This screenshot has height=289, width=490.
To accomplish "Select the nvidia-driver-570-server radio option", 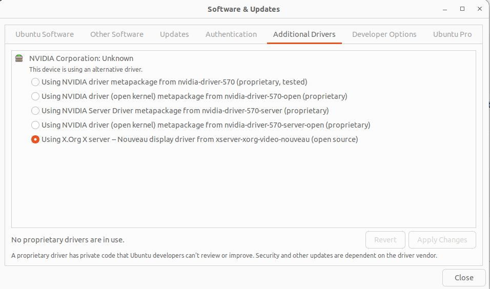I will (x=35, y=111).
